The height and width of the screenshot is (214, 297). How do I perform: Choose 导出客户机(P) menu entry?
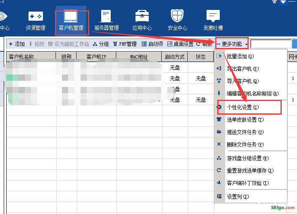point(251,69)
